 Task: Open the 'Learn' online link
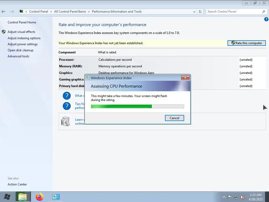(80, 122)
